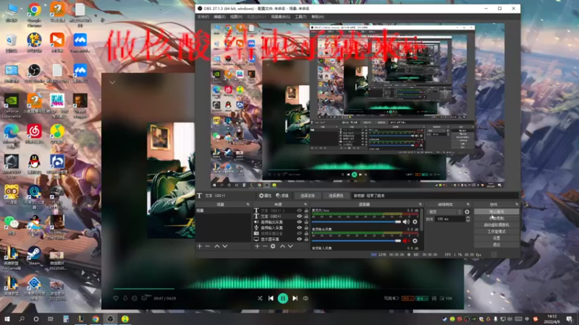Click 选择颜色 button in OBS toolbar
The width and height of the screenshot is (579, 325).
[x=336, y=196]
